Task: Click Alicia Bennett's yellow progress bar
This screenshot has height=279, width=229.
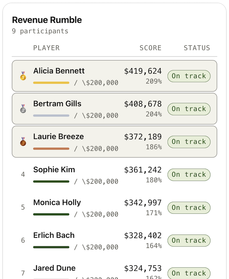Action: pyautogui.click(x=51, y=83)
